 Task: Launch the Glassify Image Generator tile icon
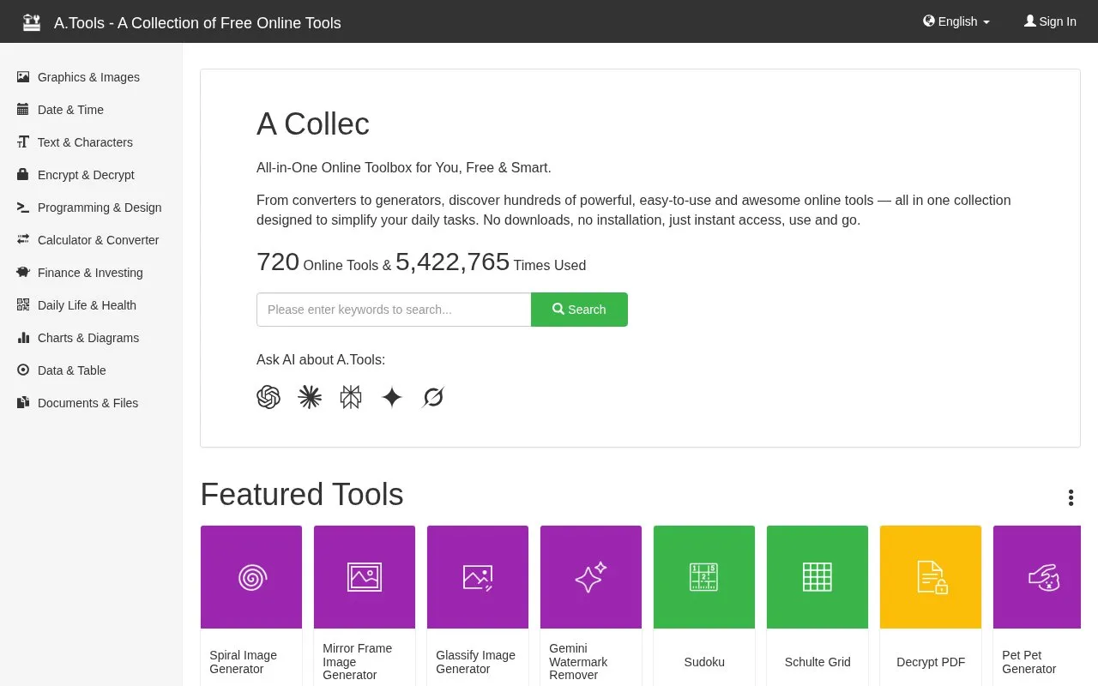click(478, 577)
